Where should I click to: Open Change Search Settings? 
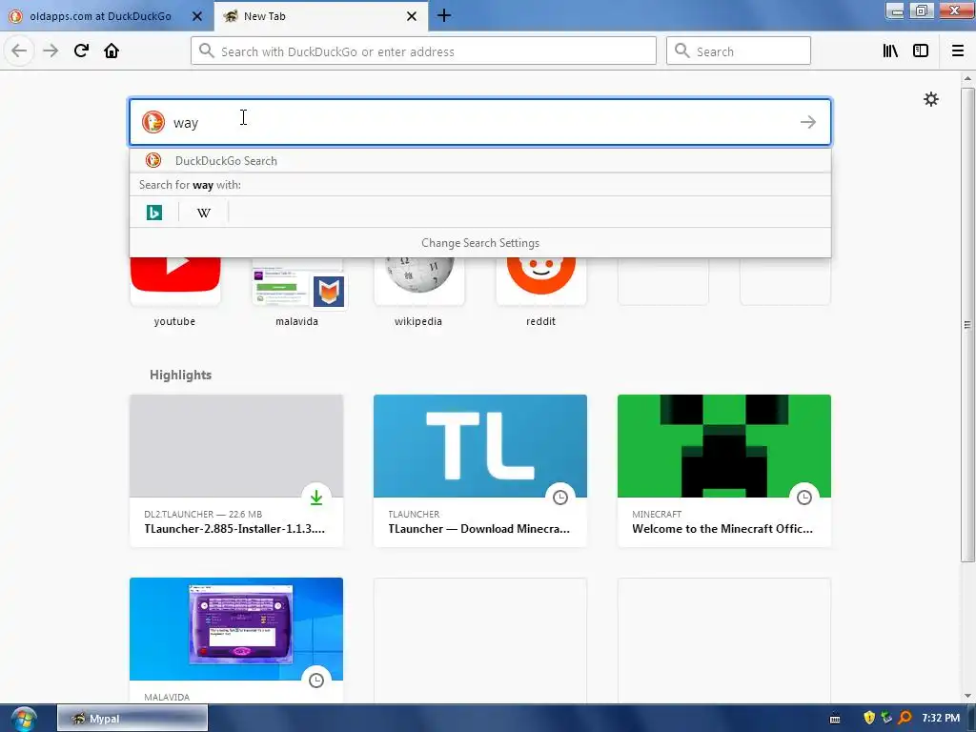pyautogui.click(x=480, y=243)
